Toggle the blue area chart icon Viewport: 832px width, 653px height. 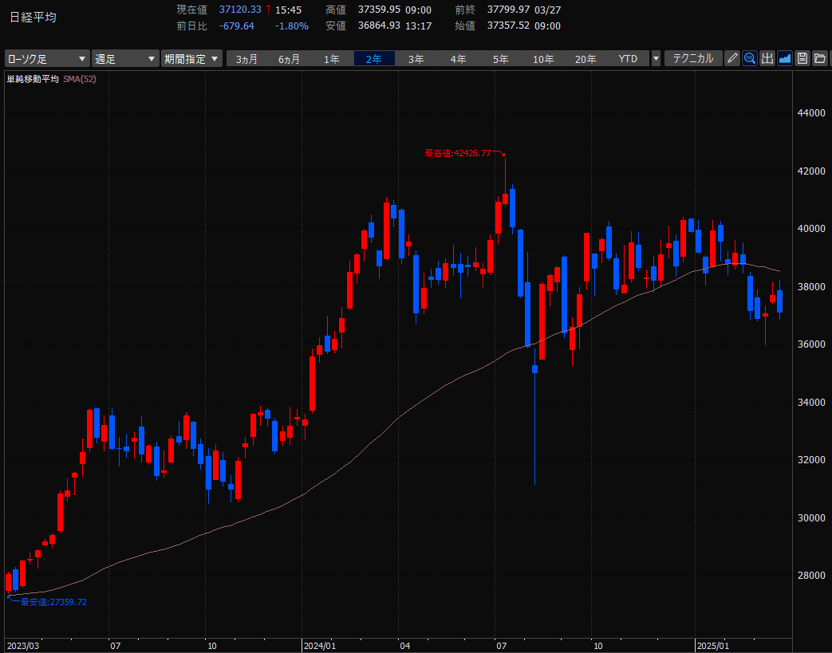[x=784, y=58]
